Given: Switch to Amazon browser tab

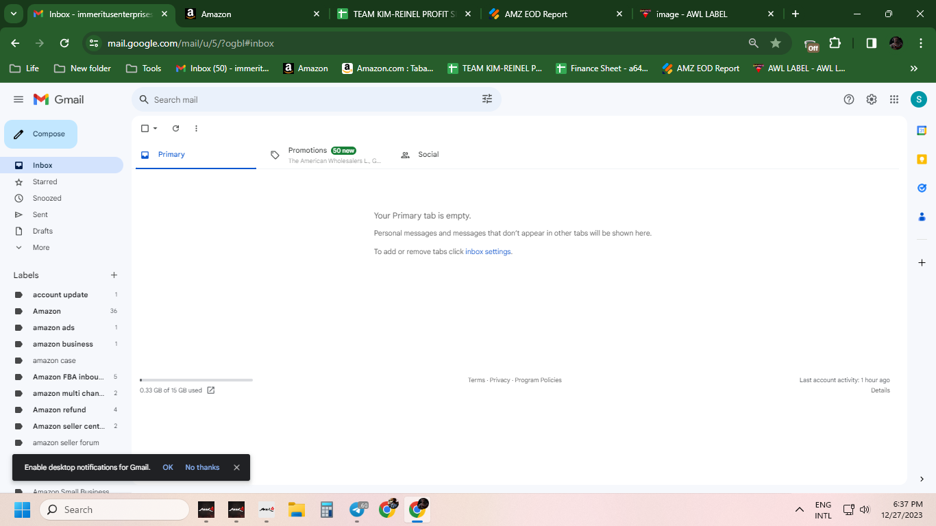Looking at the screenshot, I should pyautogui.click(x=254, y=14).
